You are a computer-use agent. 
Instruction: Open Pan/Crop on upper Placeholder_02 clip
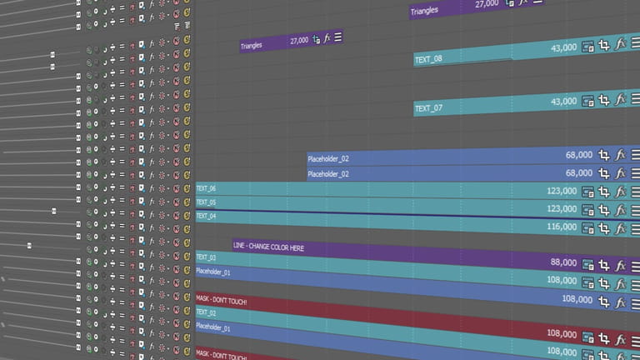605,153
